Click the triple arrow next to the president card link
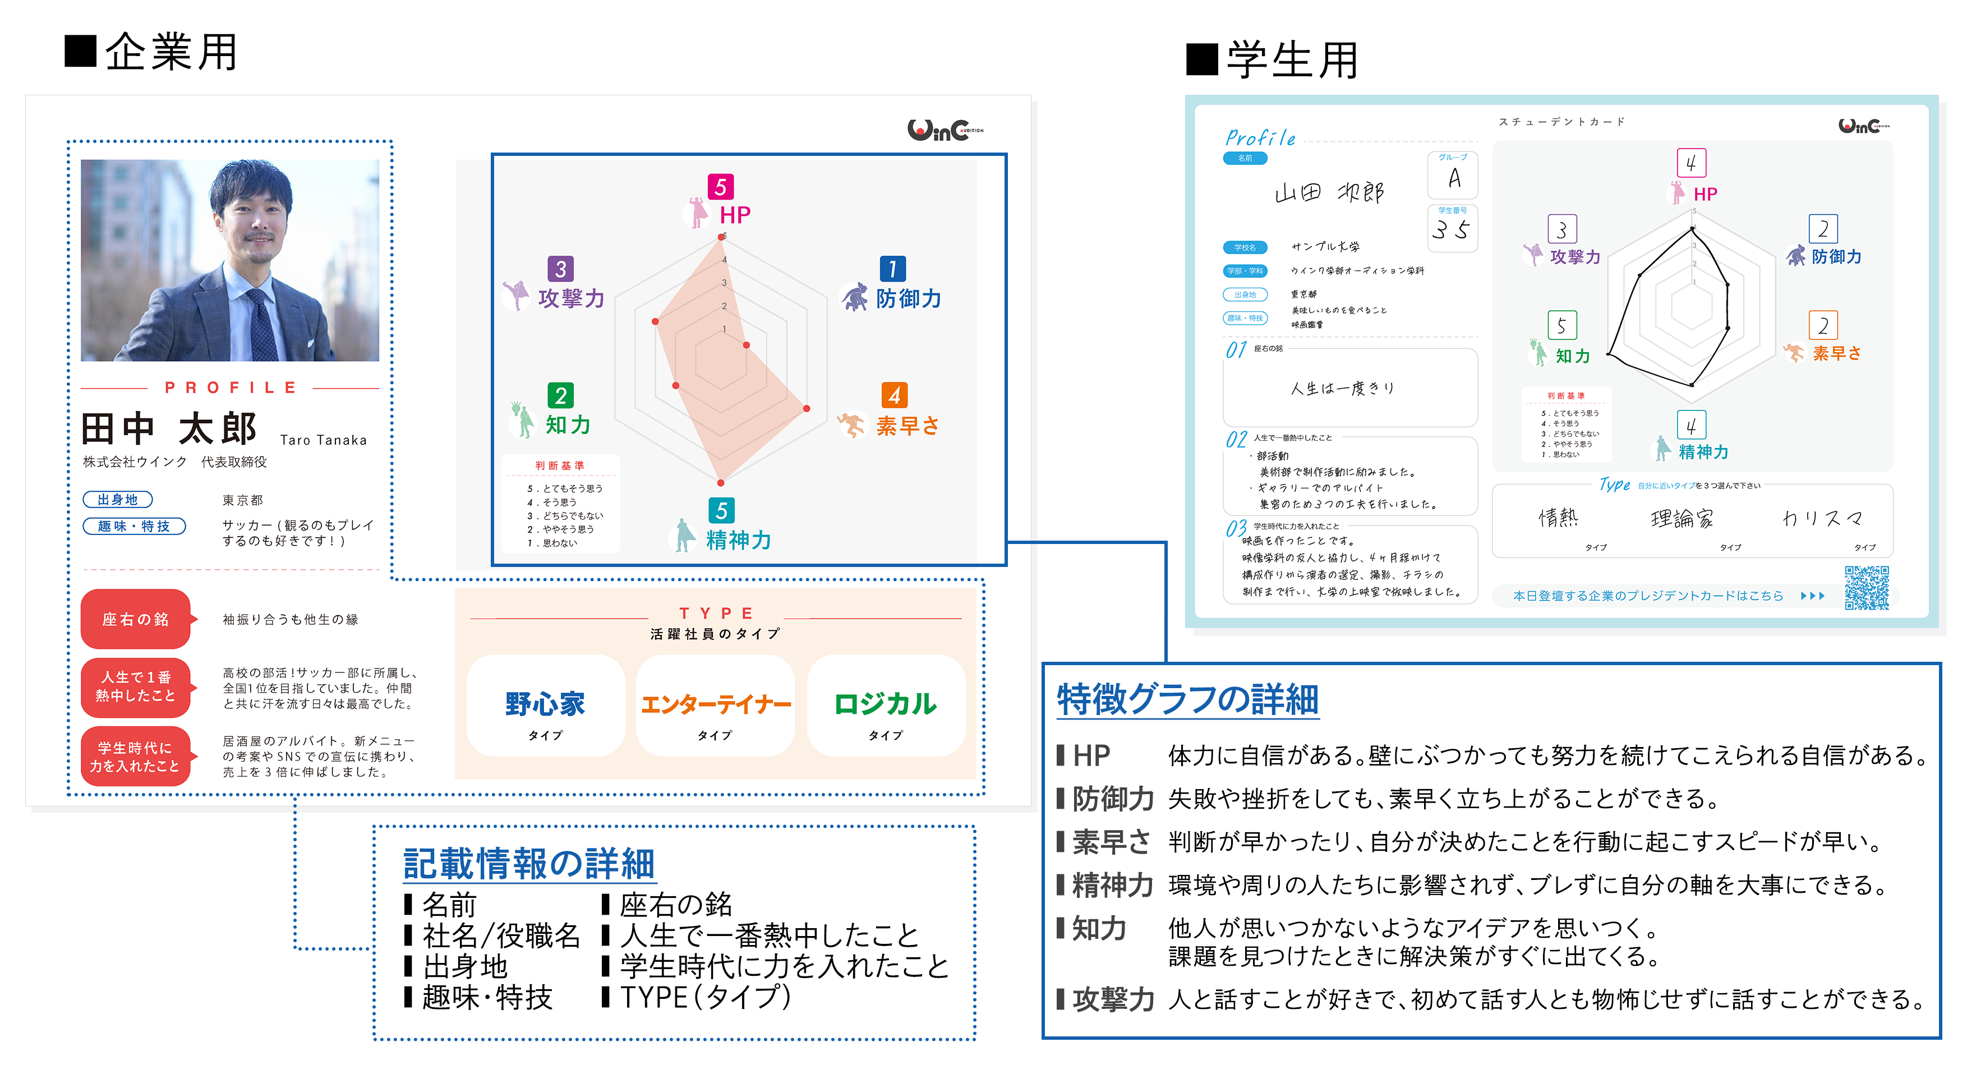 [x=1813, y=596]
